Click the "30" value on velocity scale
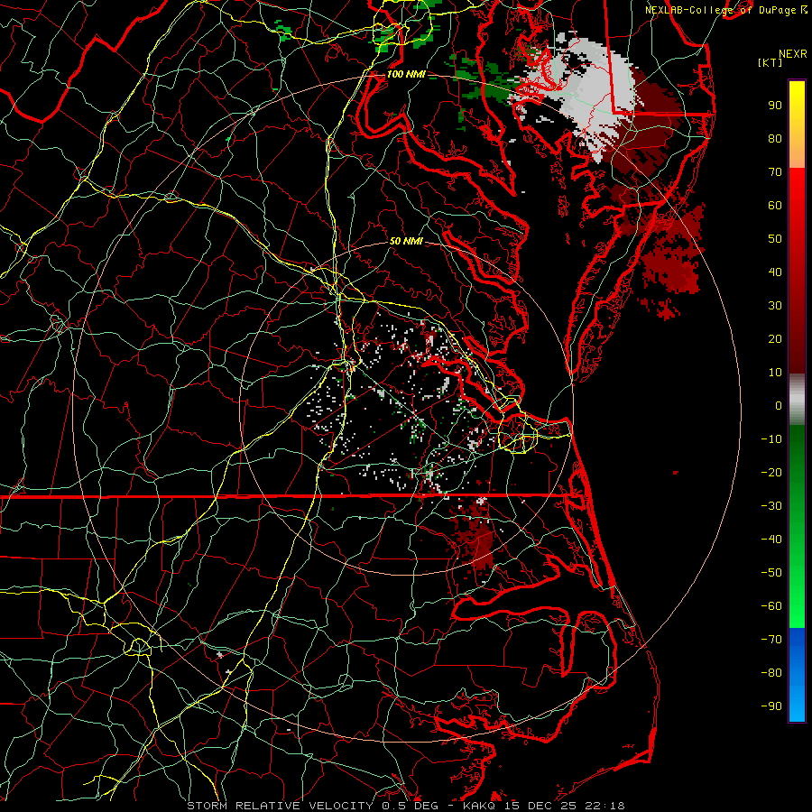 pos(775,306)
